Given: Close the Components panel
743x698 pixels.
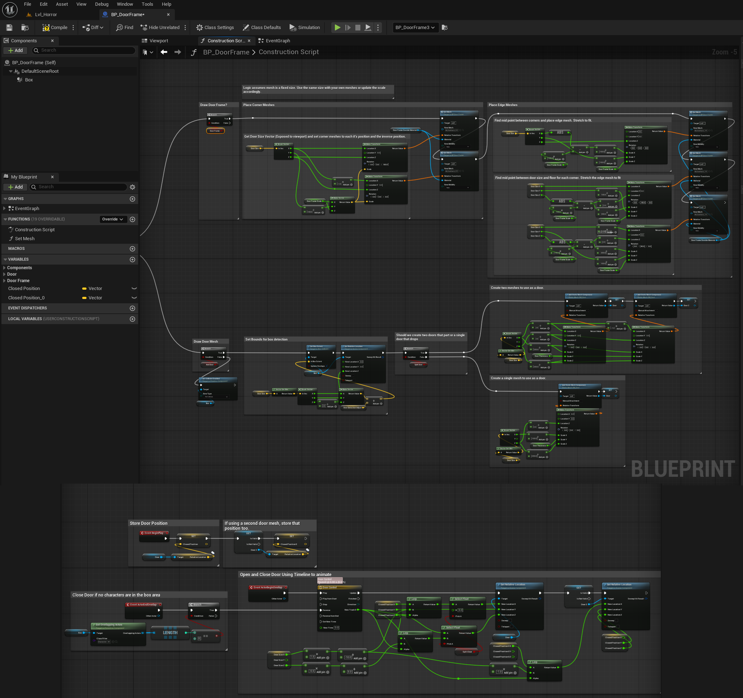Looking at the screenshot, I should coord(52,41).
